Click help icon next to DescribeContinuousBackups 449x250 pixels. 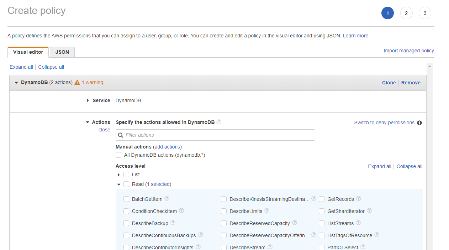click(201, 235)
